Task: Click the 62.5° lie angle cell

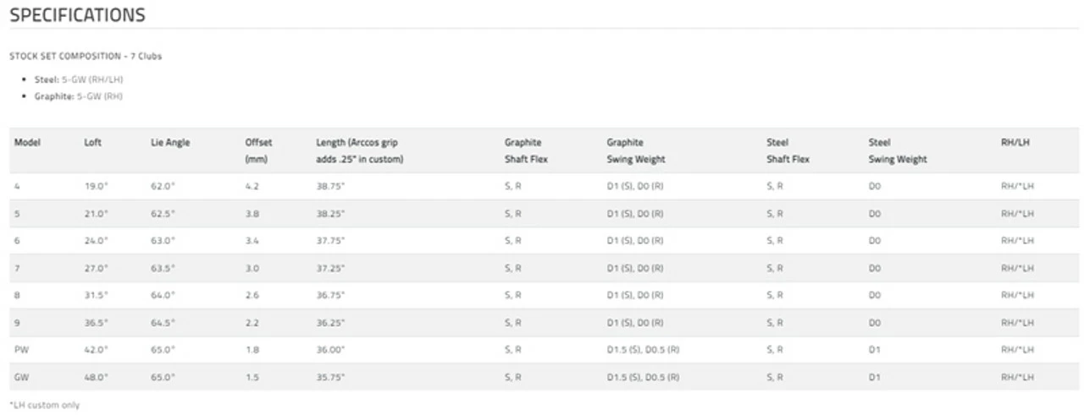Action: (163, 214)
